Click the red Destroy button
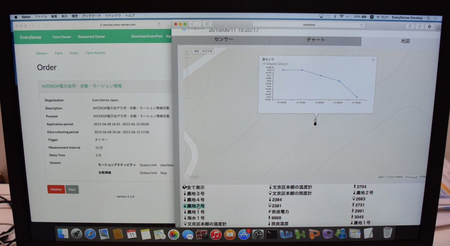Screen dimensions: 450x246 [56, 189]
